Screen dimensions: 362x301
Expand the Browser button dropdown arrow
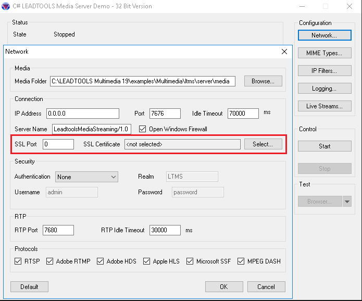coord(347,202)
